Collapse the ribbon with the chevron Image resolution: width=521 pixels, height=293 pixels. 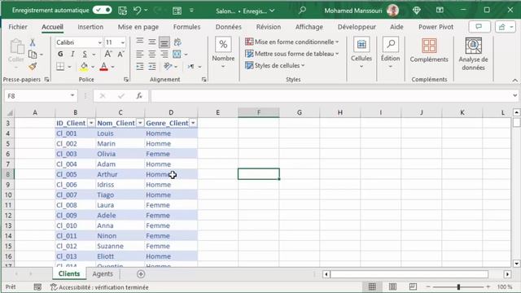[x=514, y=80]
